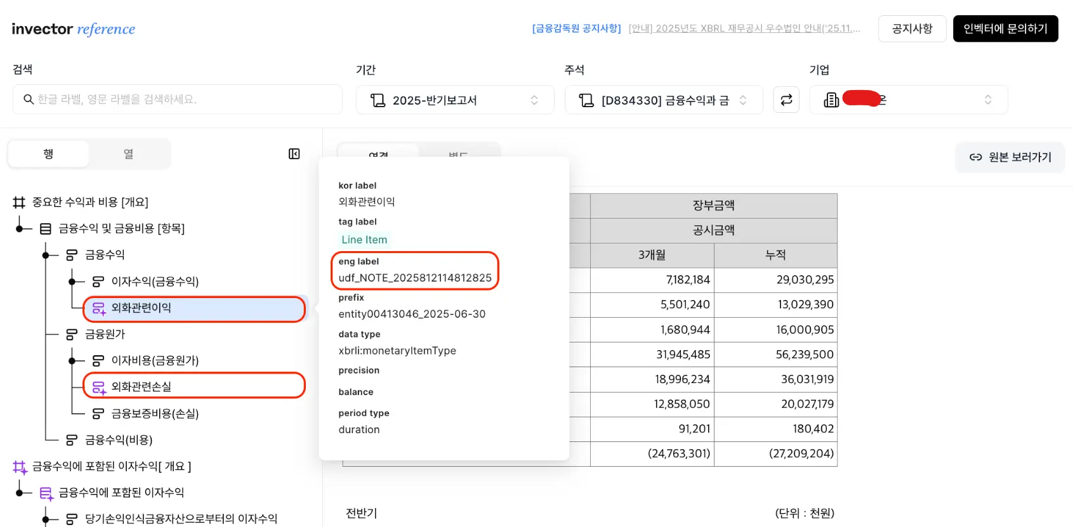The image size is (1073, 527).
Task: Click 인벡터에 문의하기 button
Action: pos(1005,29)
